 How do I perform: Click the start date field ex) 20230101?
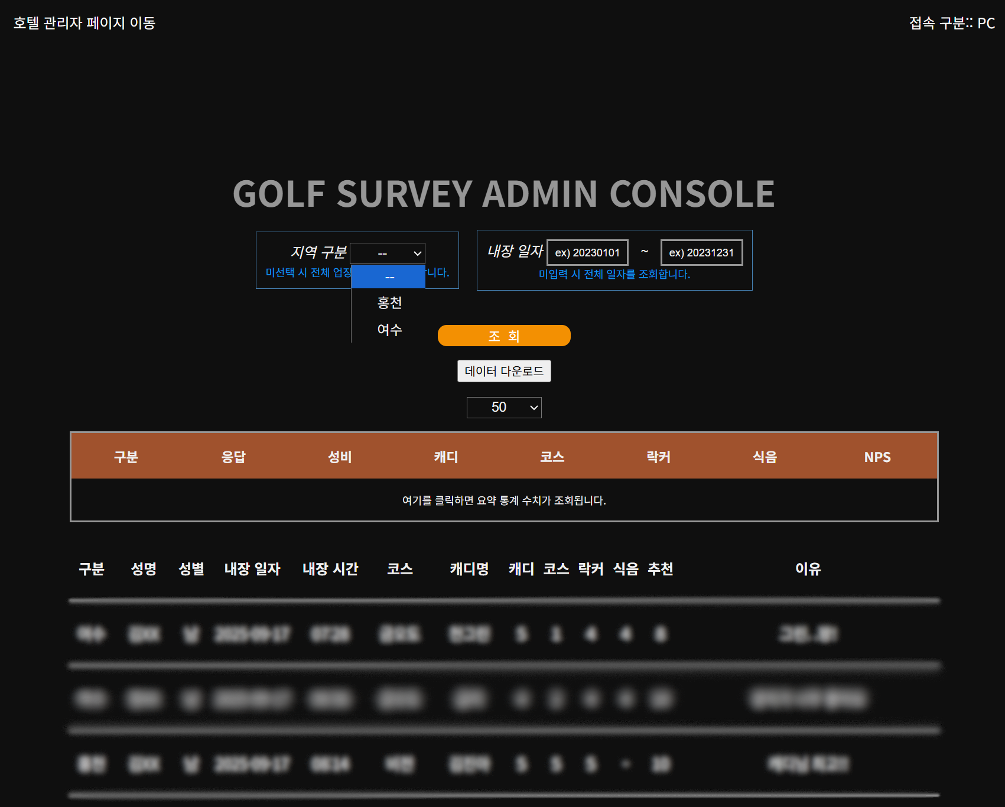pos(587,253)
